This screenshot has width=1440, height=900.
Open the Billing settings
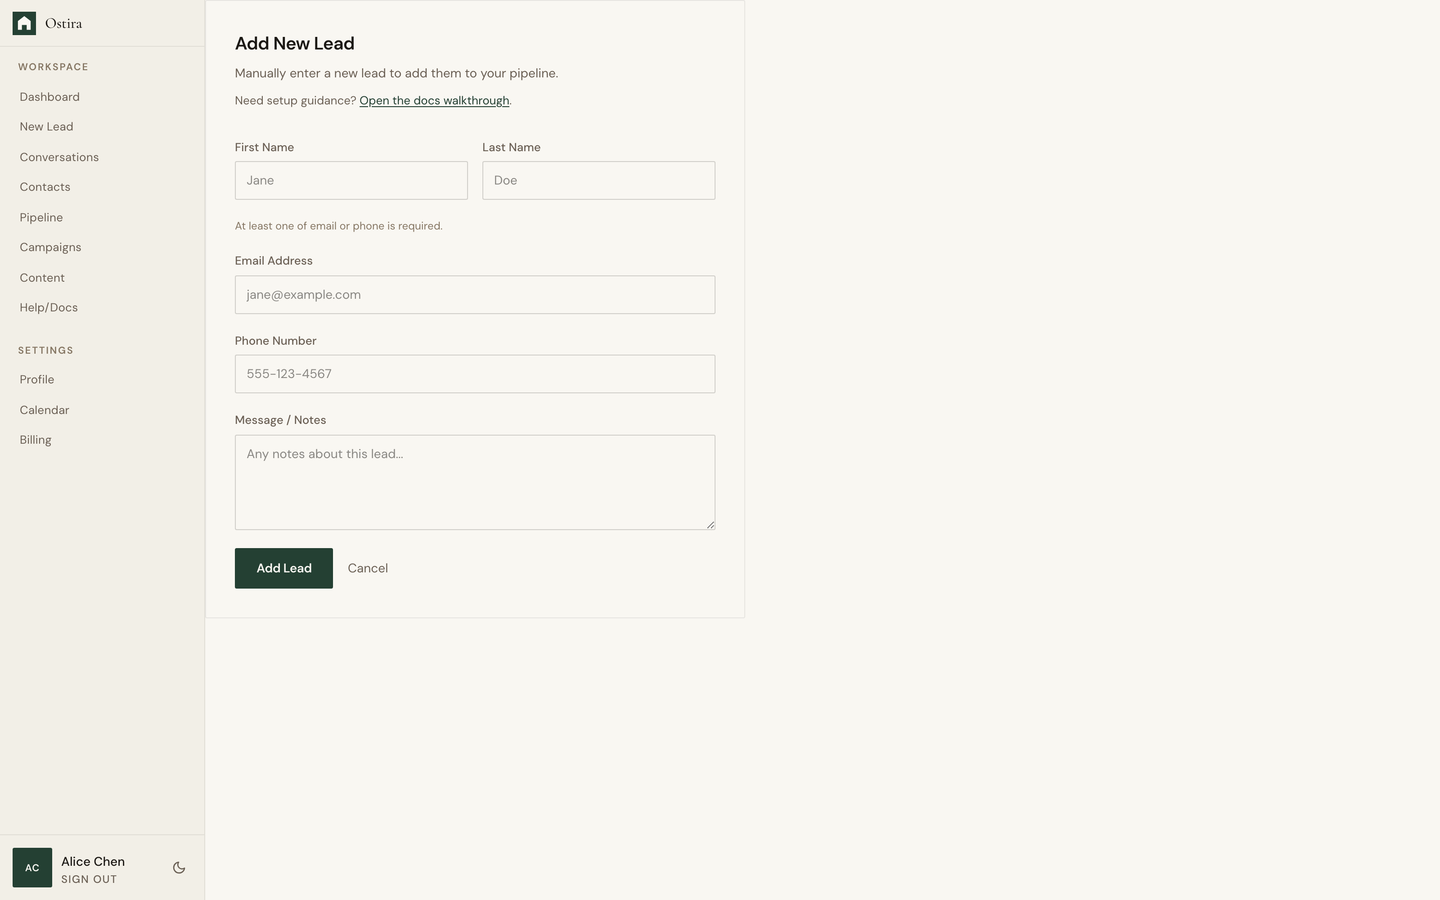tap(35, 439)
